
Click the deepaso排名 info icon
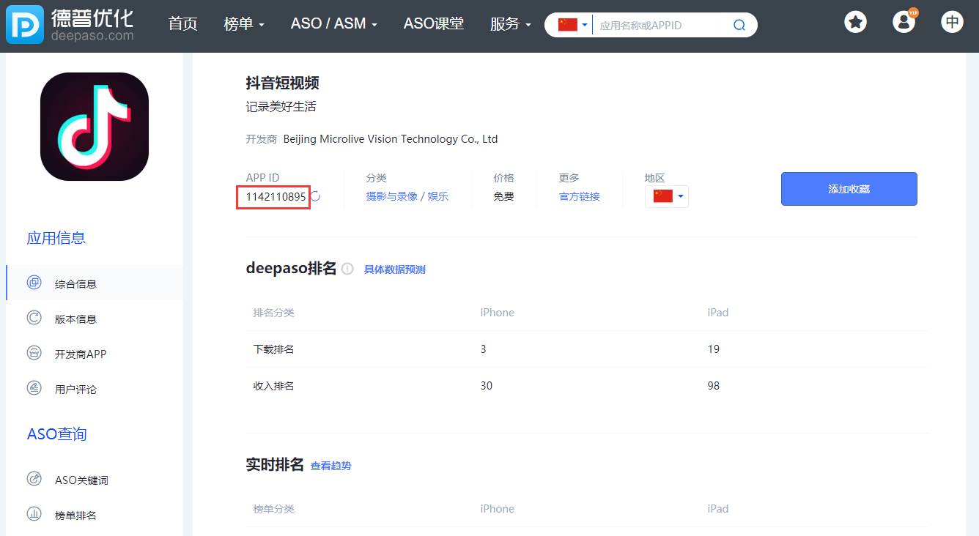pos(347,269)
